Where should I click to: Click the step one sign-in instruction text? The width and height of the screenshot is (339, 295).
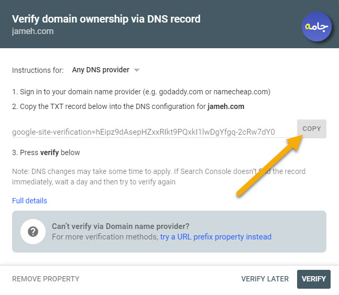click(141, 92)
